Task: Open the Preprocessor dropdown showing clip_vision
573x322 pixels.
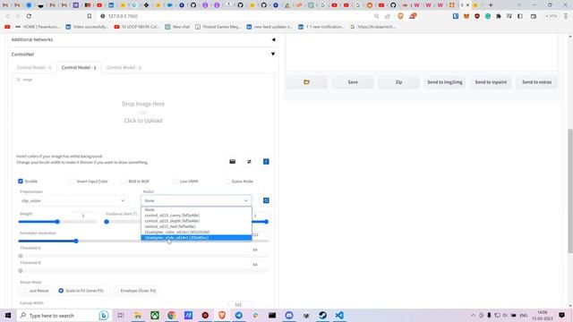Action: [73, 200]
